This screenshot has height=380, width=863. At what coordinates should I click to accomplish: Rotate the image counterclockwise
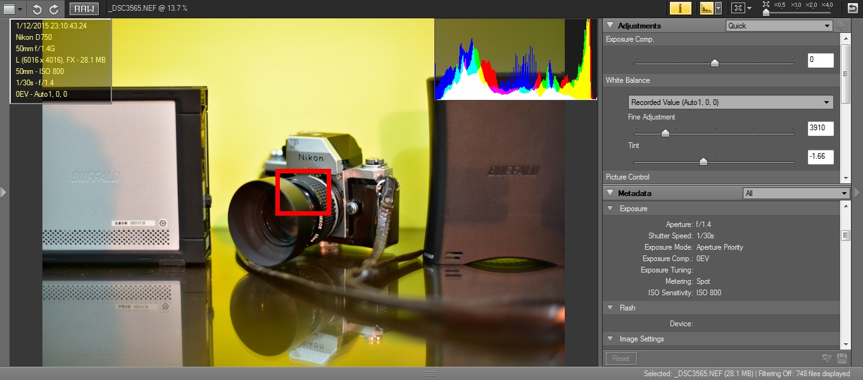point(37,9)
